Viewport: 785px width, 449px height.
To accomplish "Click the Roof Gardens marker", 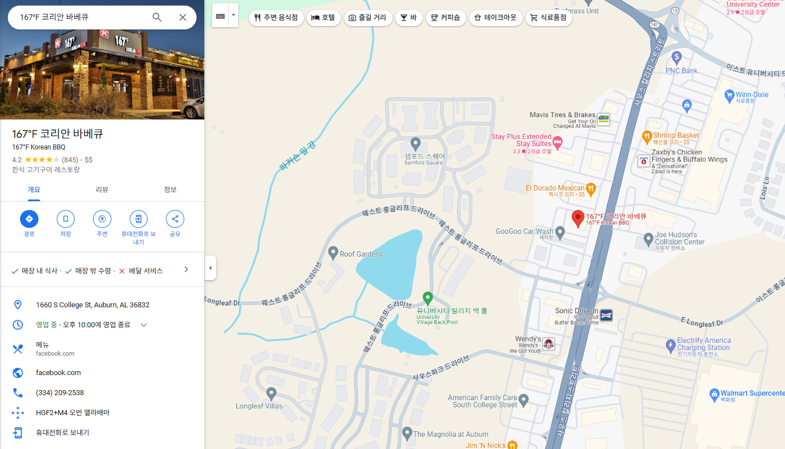I will point(333,253).
